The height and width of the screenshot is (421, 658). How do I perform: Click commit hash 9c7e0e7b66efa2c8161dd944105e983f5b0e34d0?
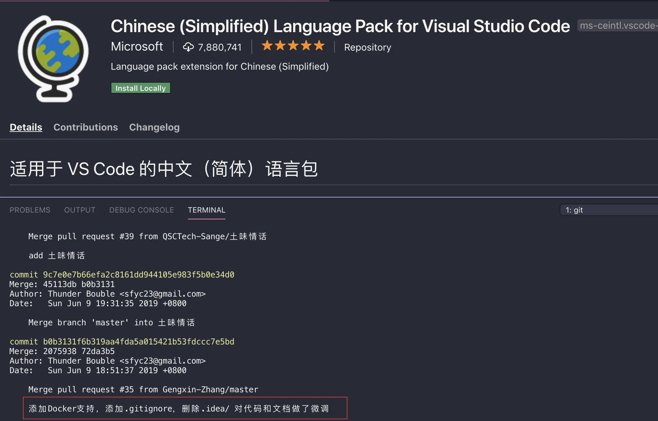[x=138, y=275]
